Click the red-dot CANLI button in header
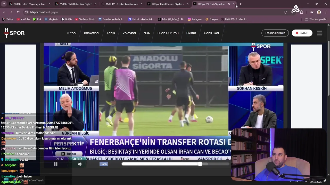The width and height of the screenshot is (330, 185). [x=302, y=33]
